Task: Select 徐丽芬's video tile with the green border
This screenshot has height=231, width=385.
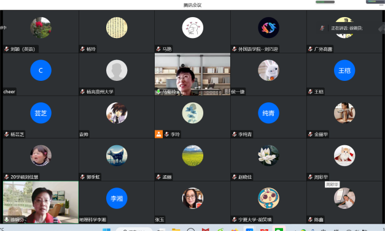Action: tap(41, 202)
